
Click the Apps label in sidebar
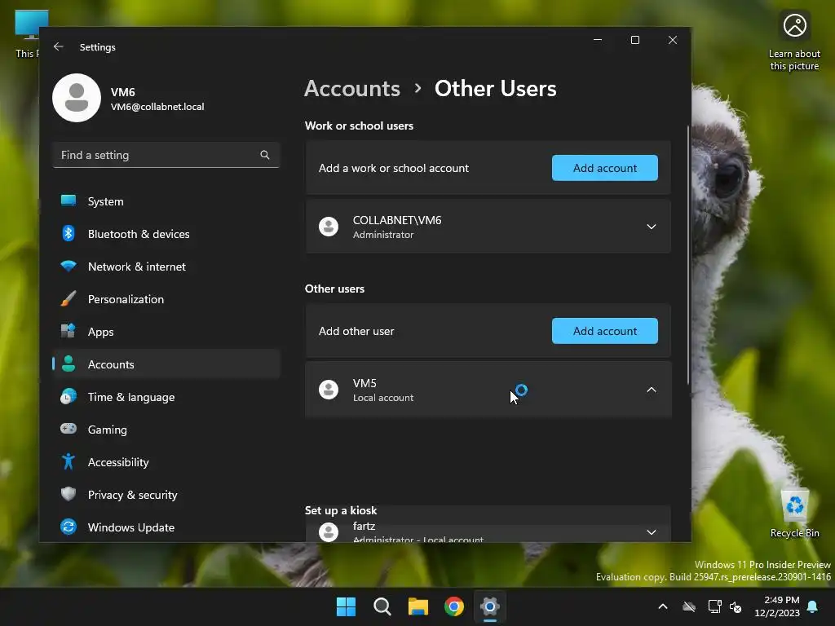point(100,332)
